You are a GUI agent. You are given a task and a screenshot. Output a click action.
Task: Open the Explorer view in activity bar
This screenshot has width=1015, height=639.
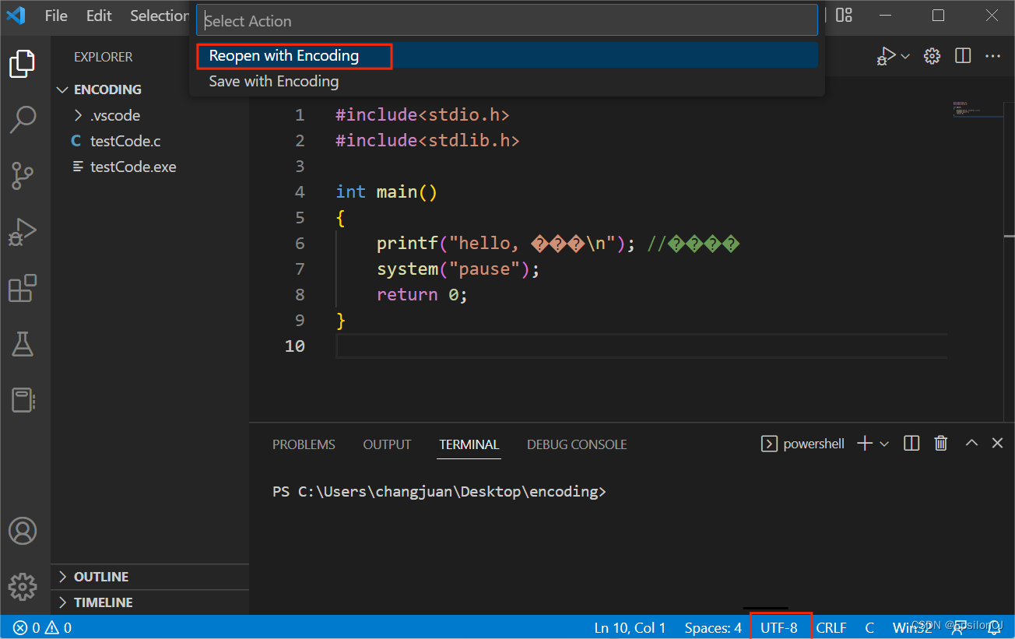click(23, 64)
